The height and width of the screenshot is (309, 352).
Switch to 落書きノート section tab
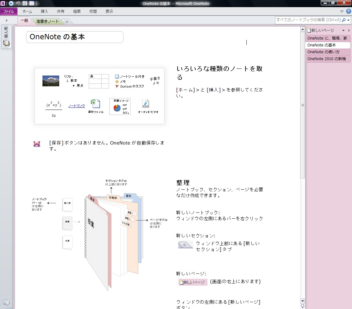pos(47,21)
